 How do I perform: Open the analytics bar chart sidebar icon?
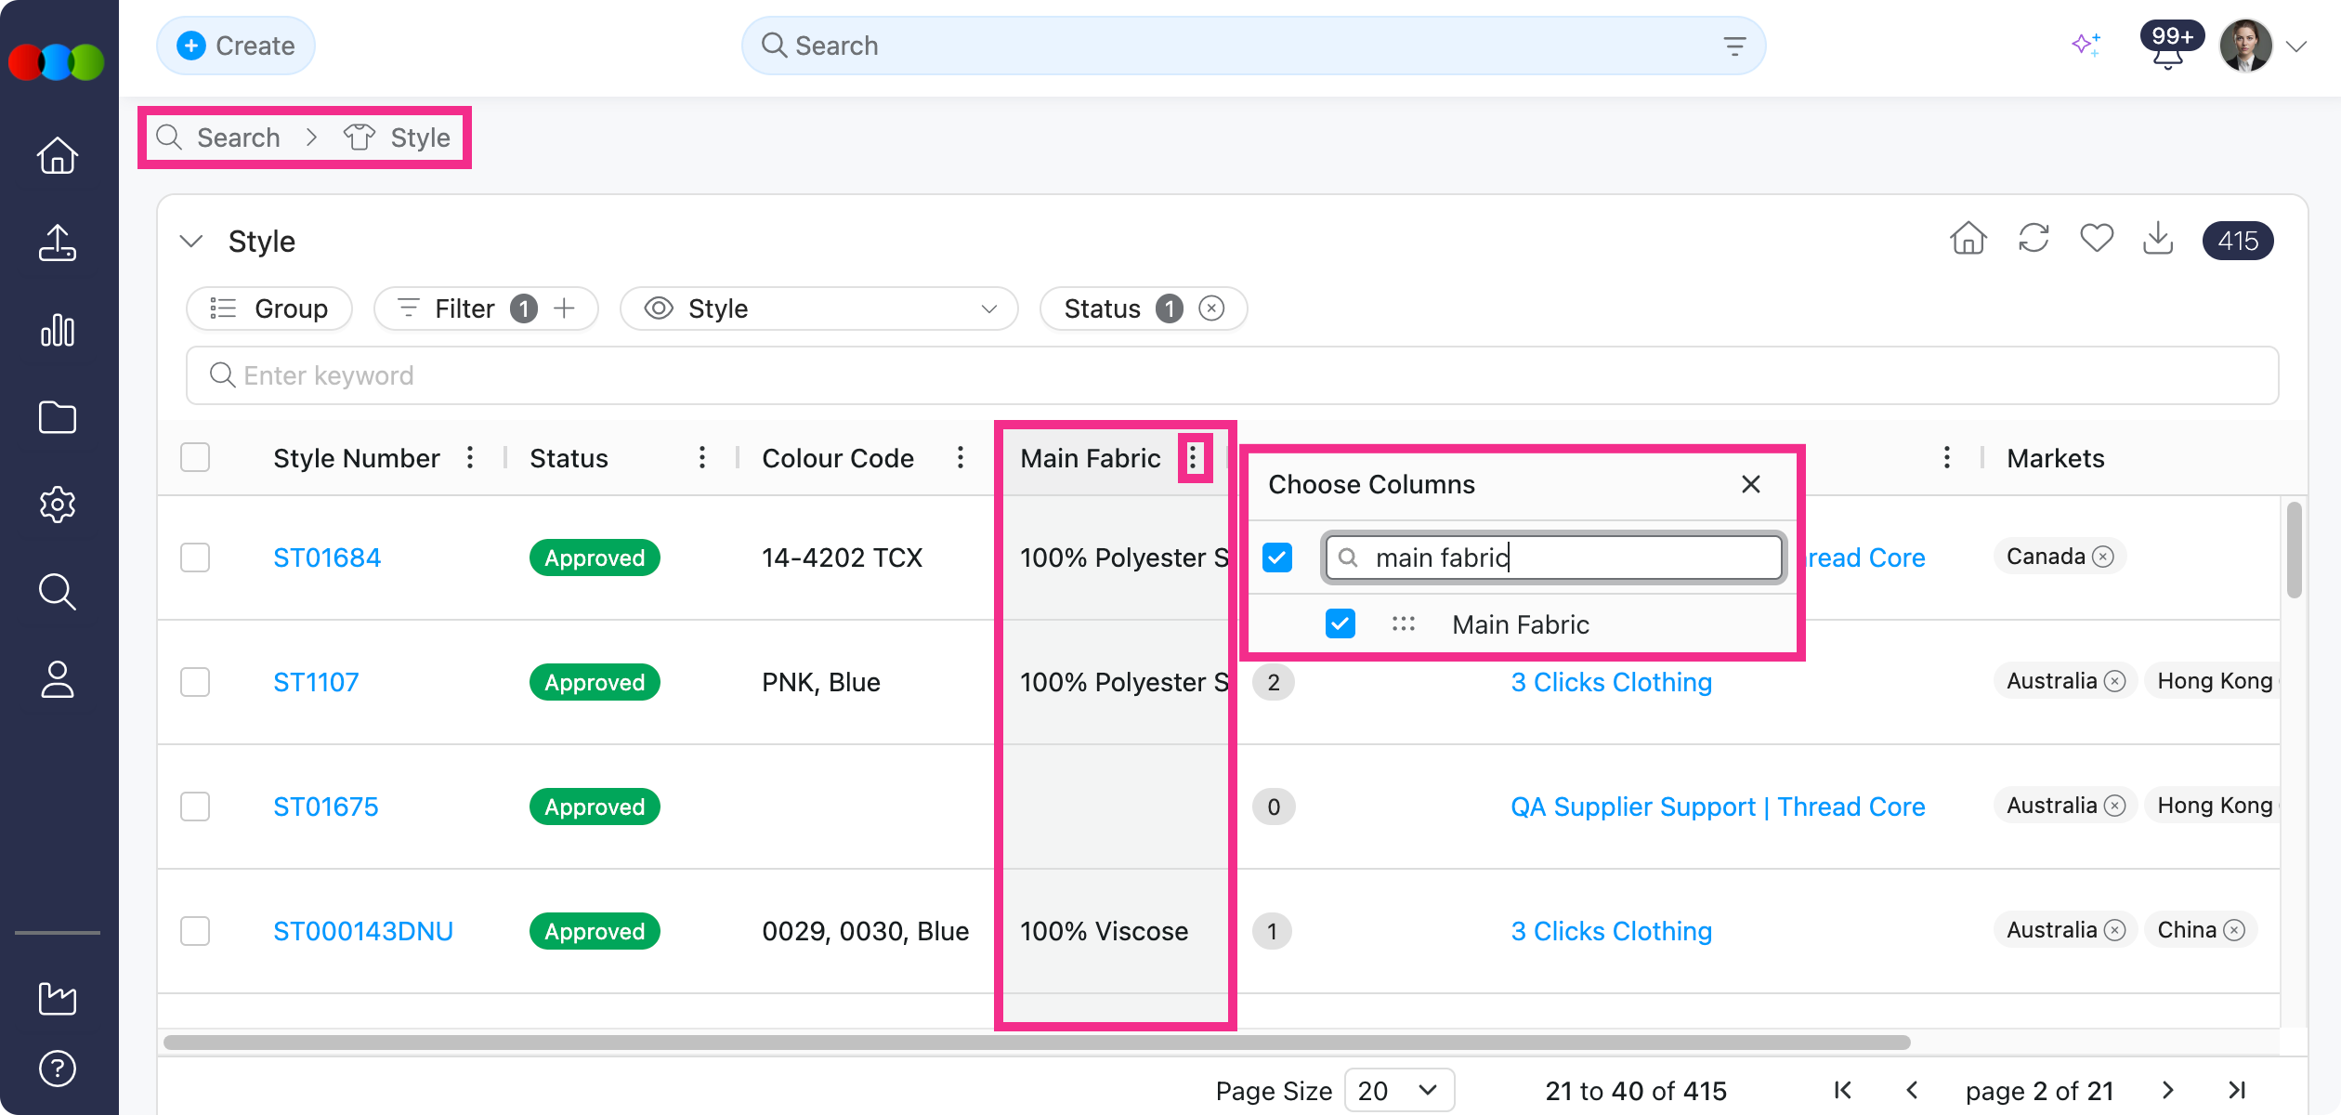[x=58, y=331]
